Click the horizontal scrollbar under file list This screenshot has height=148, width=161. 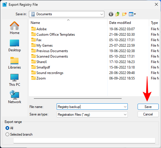tap(78, 98)
